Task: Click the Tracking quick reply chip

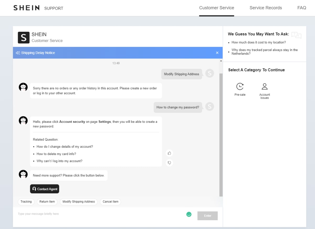Action: pos(26,202)
